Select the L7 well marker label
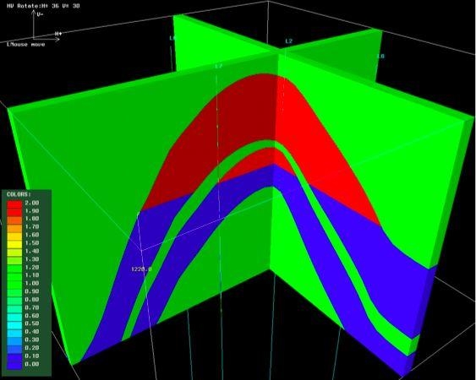 (x=219, y=66)
